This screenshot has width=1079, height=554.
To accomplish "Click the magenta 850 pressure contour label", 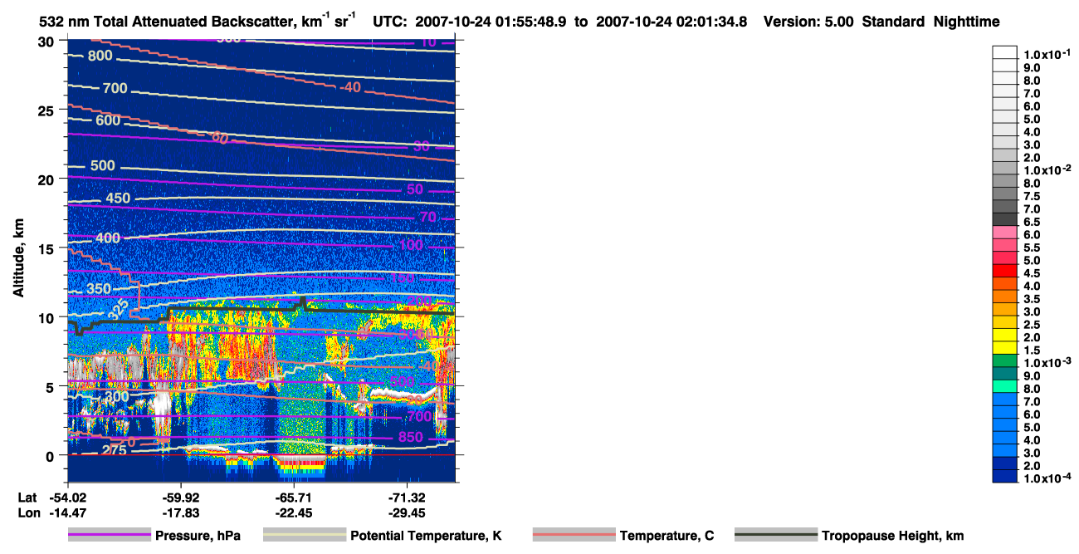I will pyautogui.click(x=410, y=438).
